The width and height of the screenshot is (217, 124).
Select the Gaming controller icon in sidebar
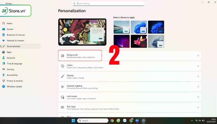click(x=4, y=69)
